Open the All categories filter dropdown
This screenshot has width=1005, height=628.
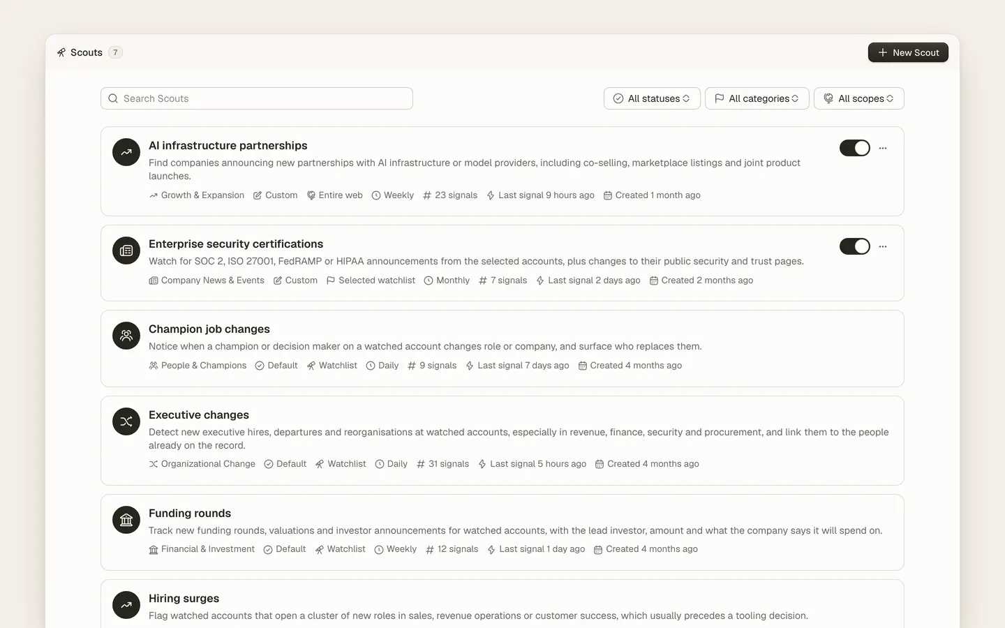[x=757, y=98]
